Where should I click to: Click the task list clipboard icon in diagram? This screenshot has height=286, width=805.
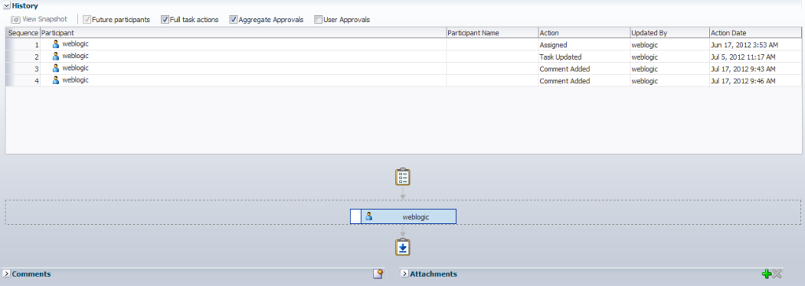pos(402,177)
